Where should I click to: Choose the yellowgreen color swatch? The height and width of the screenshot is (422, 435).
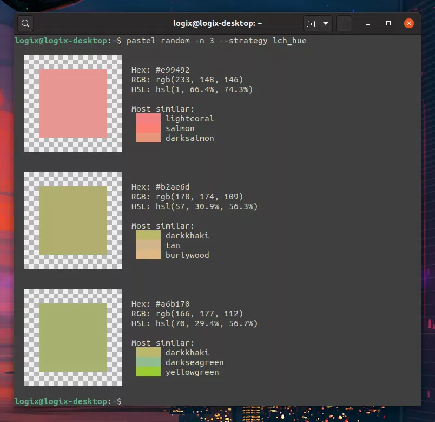pos(148,372)
